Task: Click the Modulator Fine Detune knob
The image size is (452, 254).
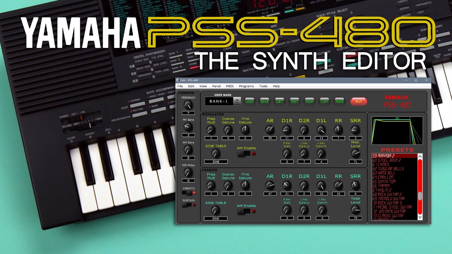Action: (x=245, y=130)
